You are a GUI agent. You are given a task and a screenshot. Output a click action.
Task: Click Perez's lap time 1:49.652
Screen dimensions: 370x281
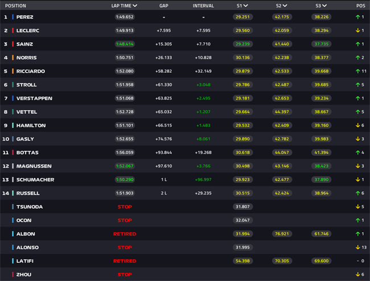[x=125, y=17]
